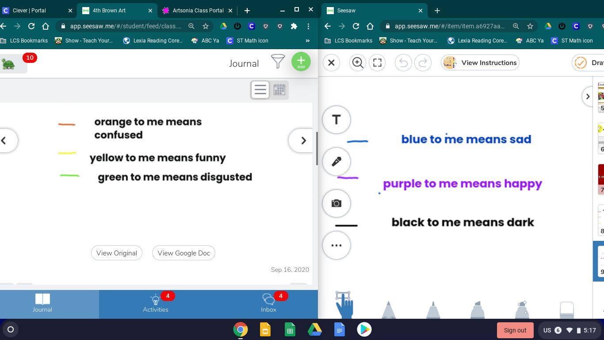Click View Original button
Image resolution: width=604 pixels, height=340 pixels.
pyautogui.click(x=117, y=253)
